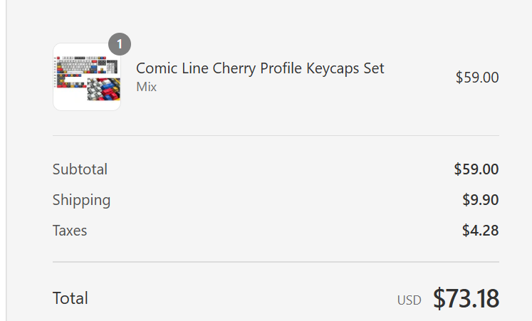Screen dimensions: 532x321
Task: Click the Mix variant label
Action: (x=146, y=87)
